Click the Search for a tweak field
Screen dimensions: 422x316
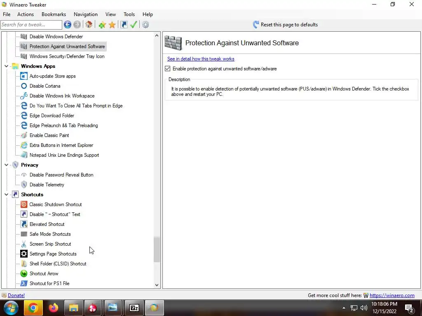[x=31, y=25]
